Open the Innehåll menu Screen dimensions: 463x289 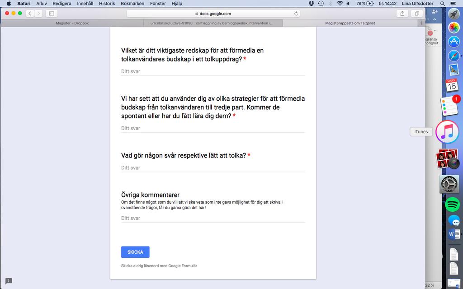[x=85, y=4]
